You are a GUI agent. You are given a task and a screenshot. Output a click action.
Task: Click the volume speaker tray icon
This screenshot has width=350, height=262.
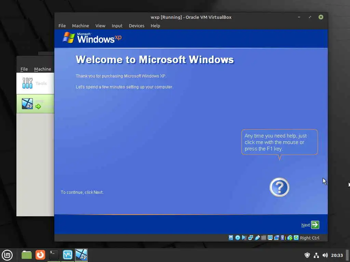[325, 255]
